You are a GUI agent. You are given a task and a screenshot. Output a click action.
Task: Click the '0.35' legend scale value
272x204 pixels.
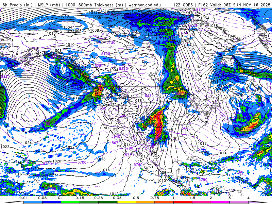[x=117, y=198]
